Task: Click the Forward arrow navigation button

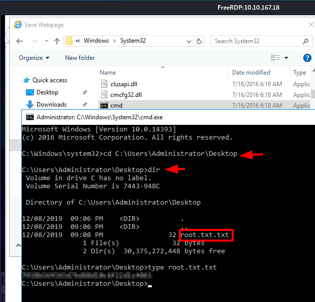Action: pos(35,41)
